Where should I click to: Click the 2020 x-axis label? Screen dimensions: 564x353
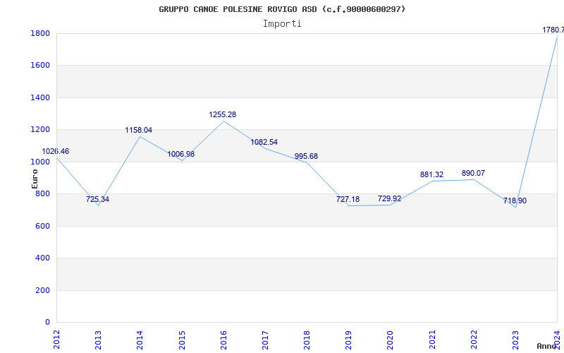[x=391, y=340]
